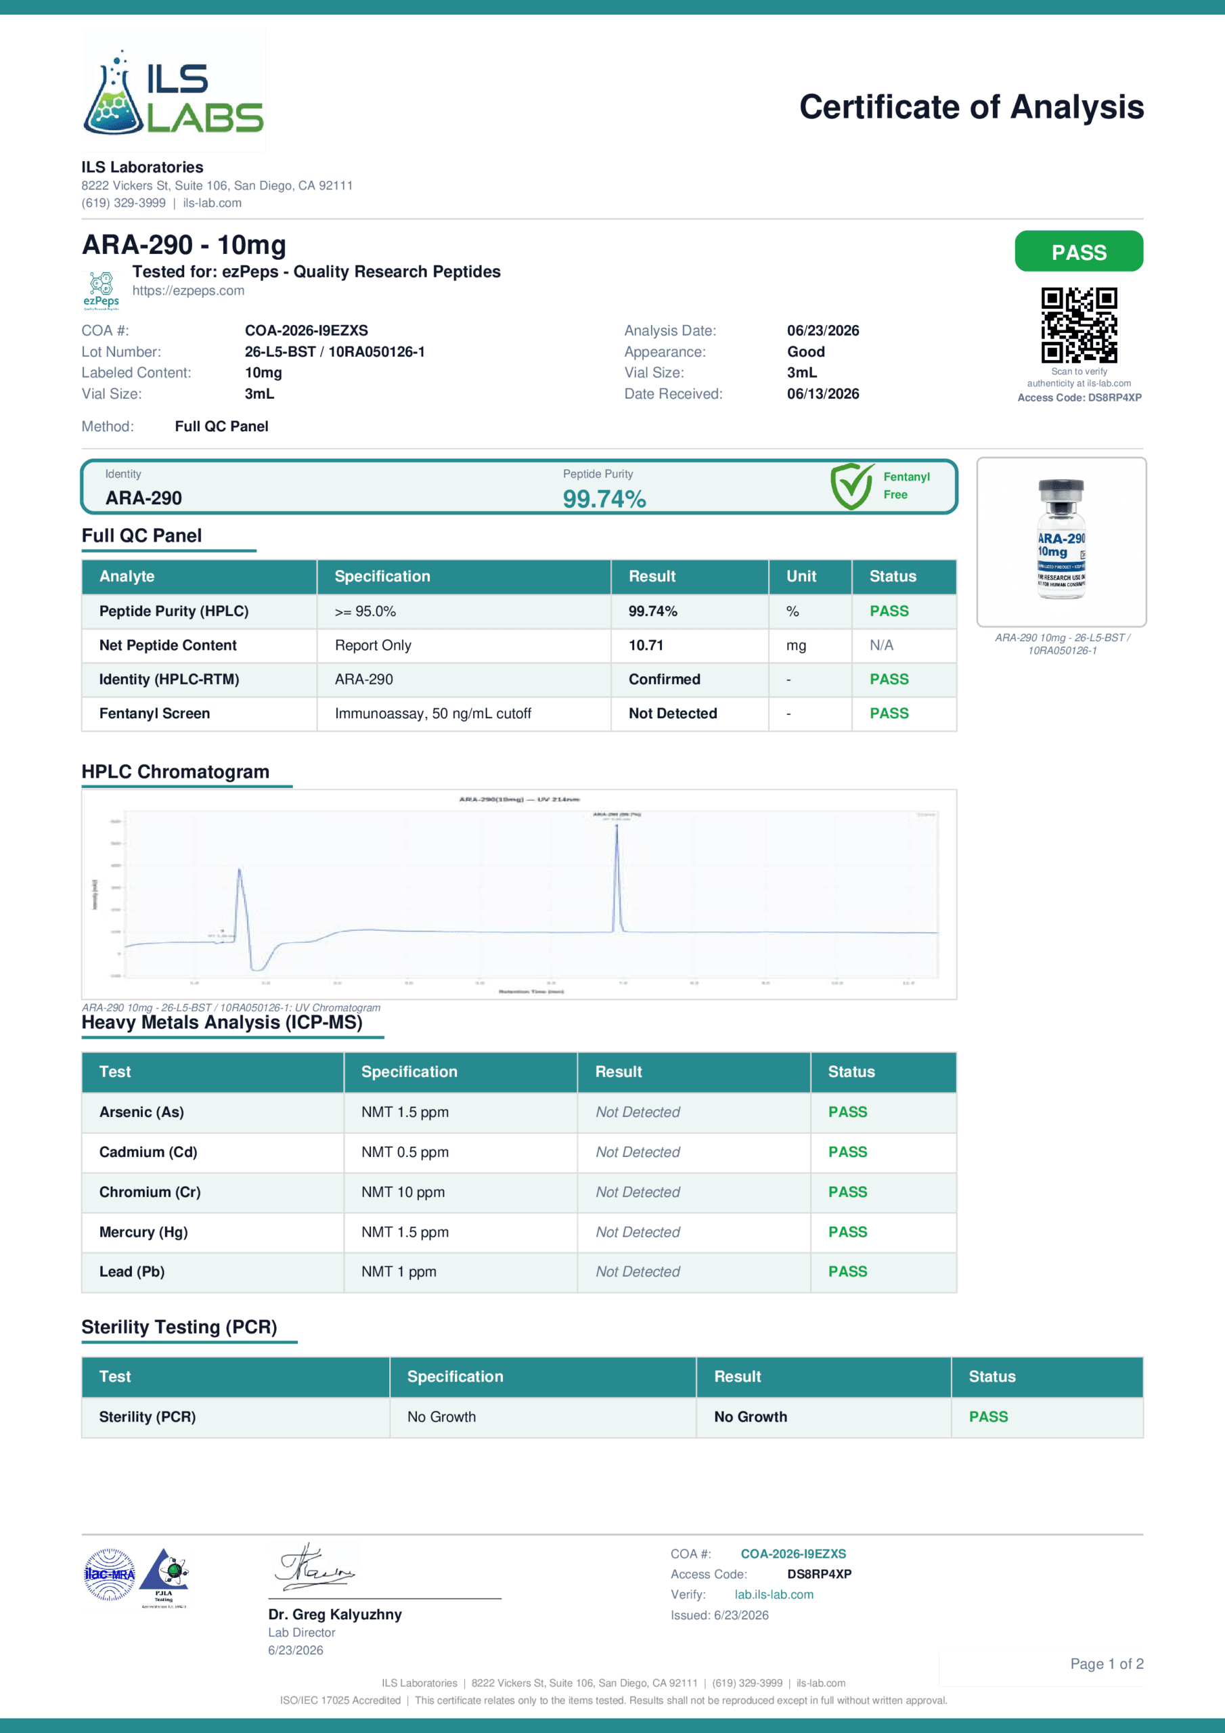
Task: Click the PJLA Testing accreditation logo
Action: point(164,1577)
